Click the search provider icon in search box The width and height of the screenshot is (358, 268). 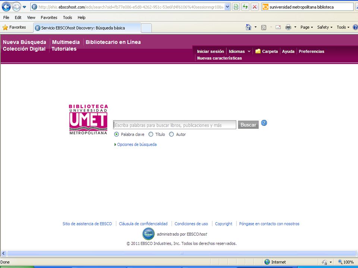click(265, 7)
